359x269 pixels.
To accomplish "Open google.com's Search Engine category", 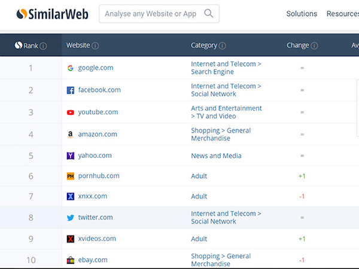I will pos(226,68).
